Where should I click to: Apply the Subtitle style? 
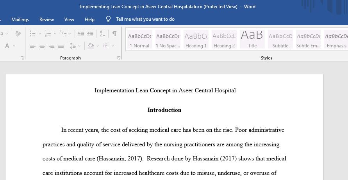(280, 40)
